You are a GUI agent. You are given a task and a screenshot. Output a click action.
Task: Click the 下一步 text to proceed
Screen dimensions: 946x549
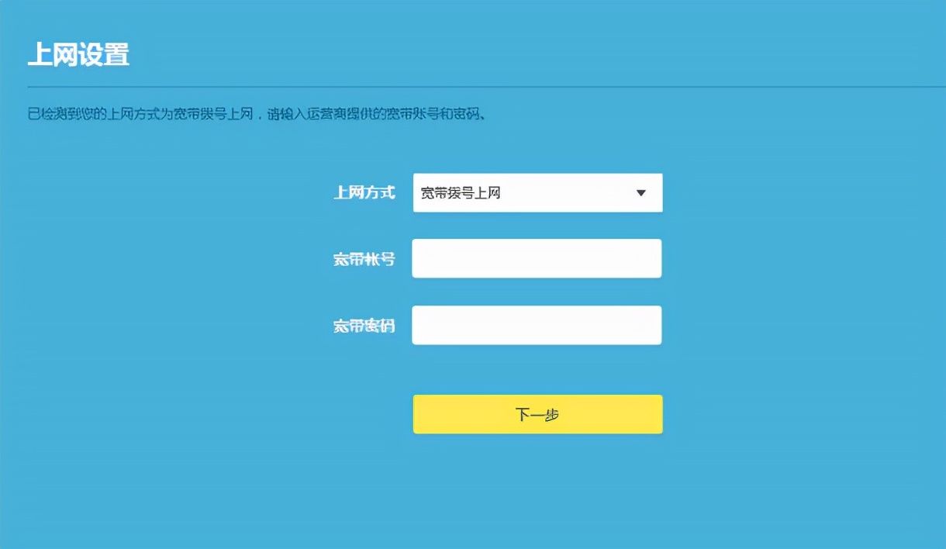pos(537,415)
